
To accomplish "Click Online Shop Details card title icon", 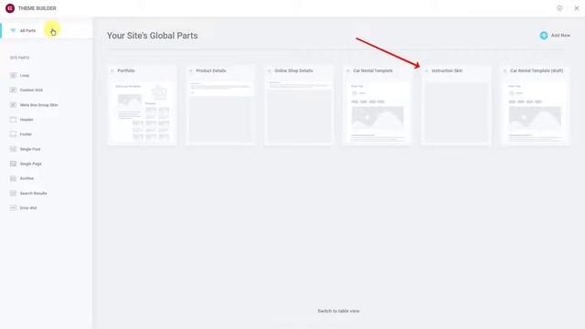I will tap(270, 70).
